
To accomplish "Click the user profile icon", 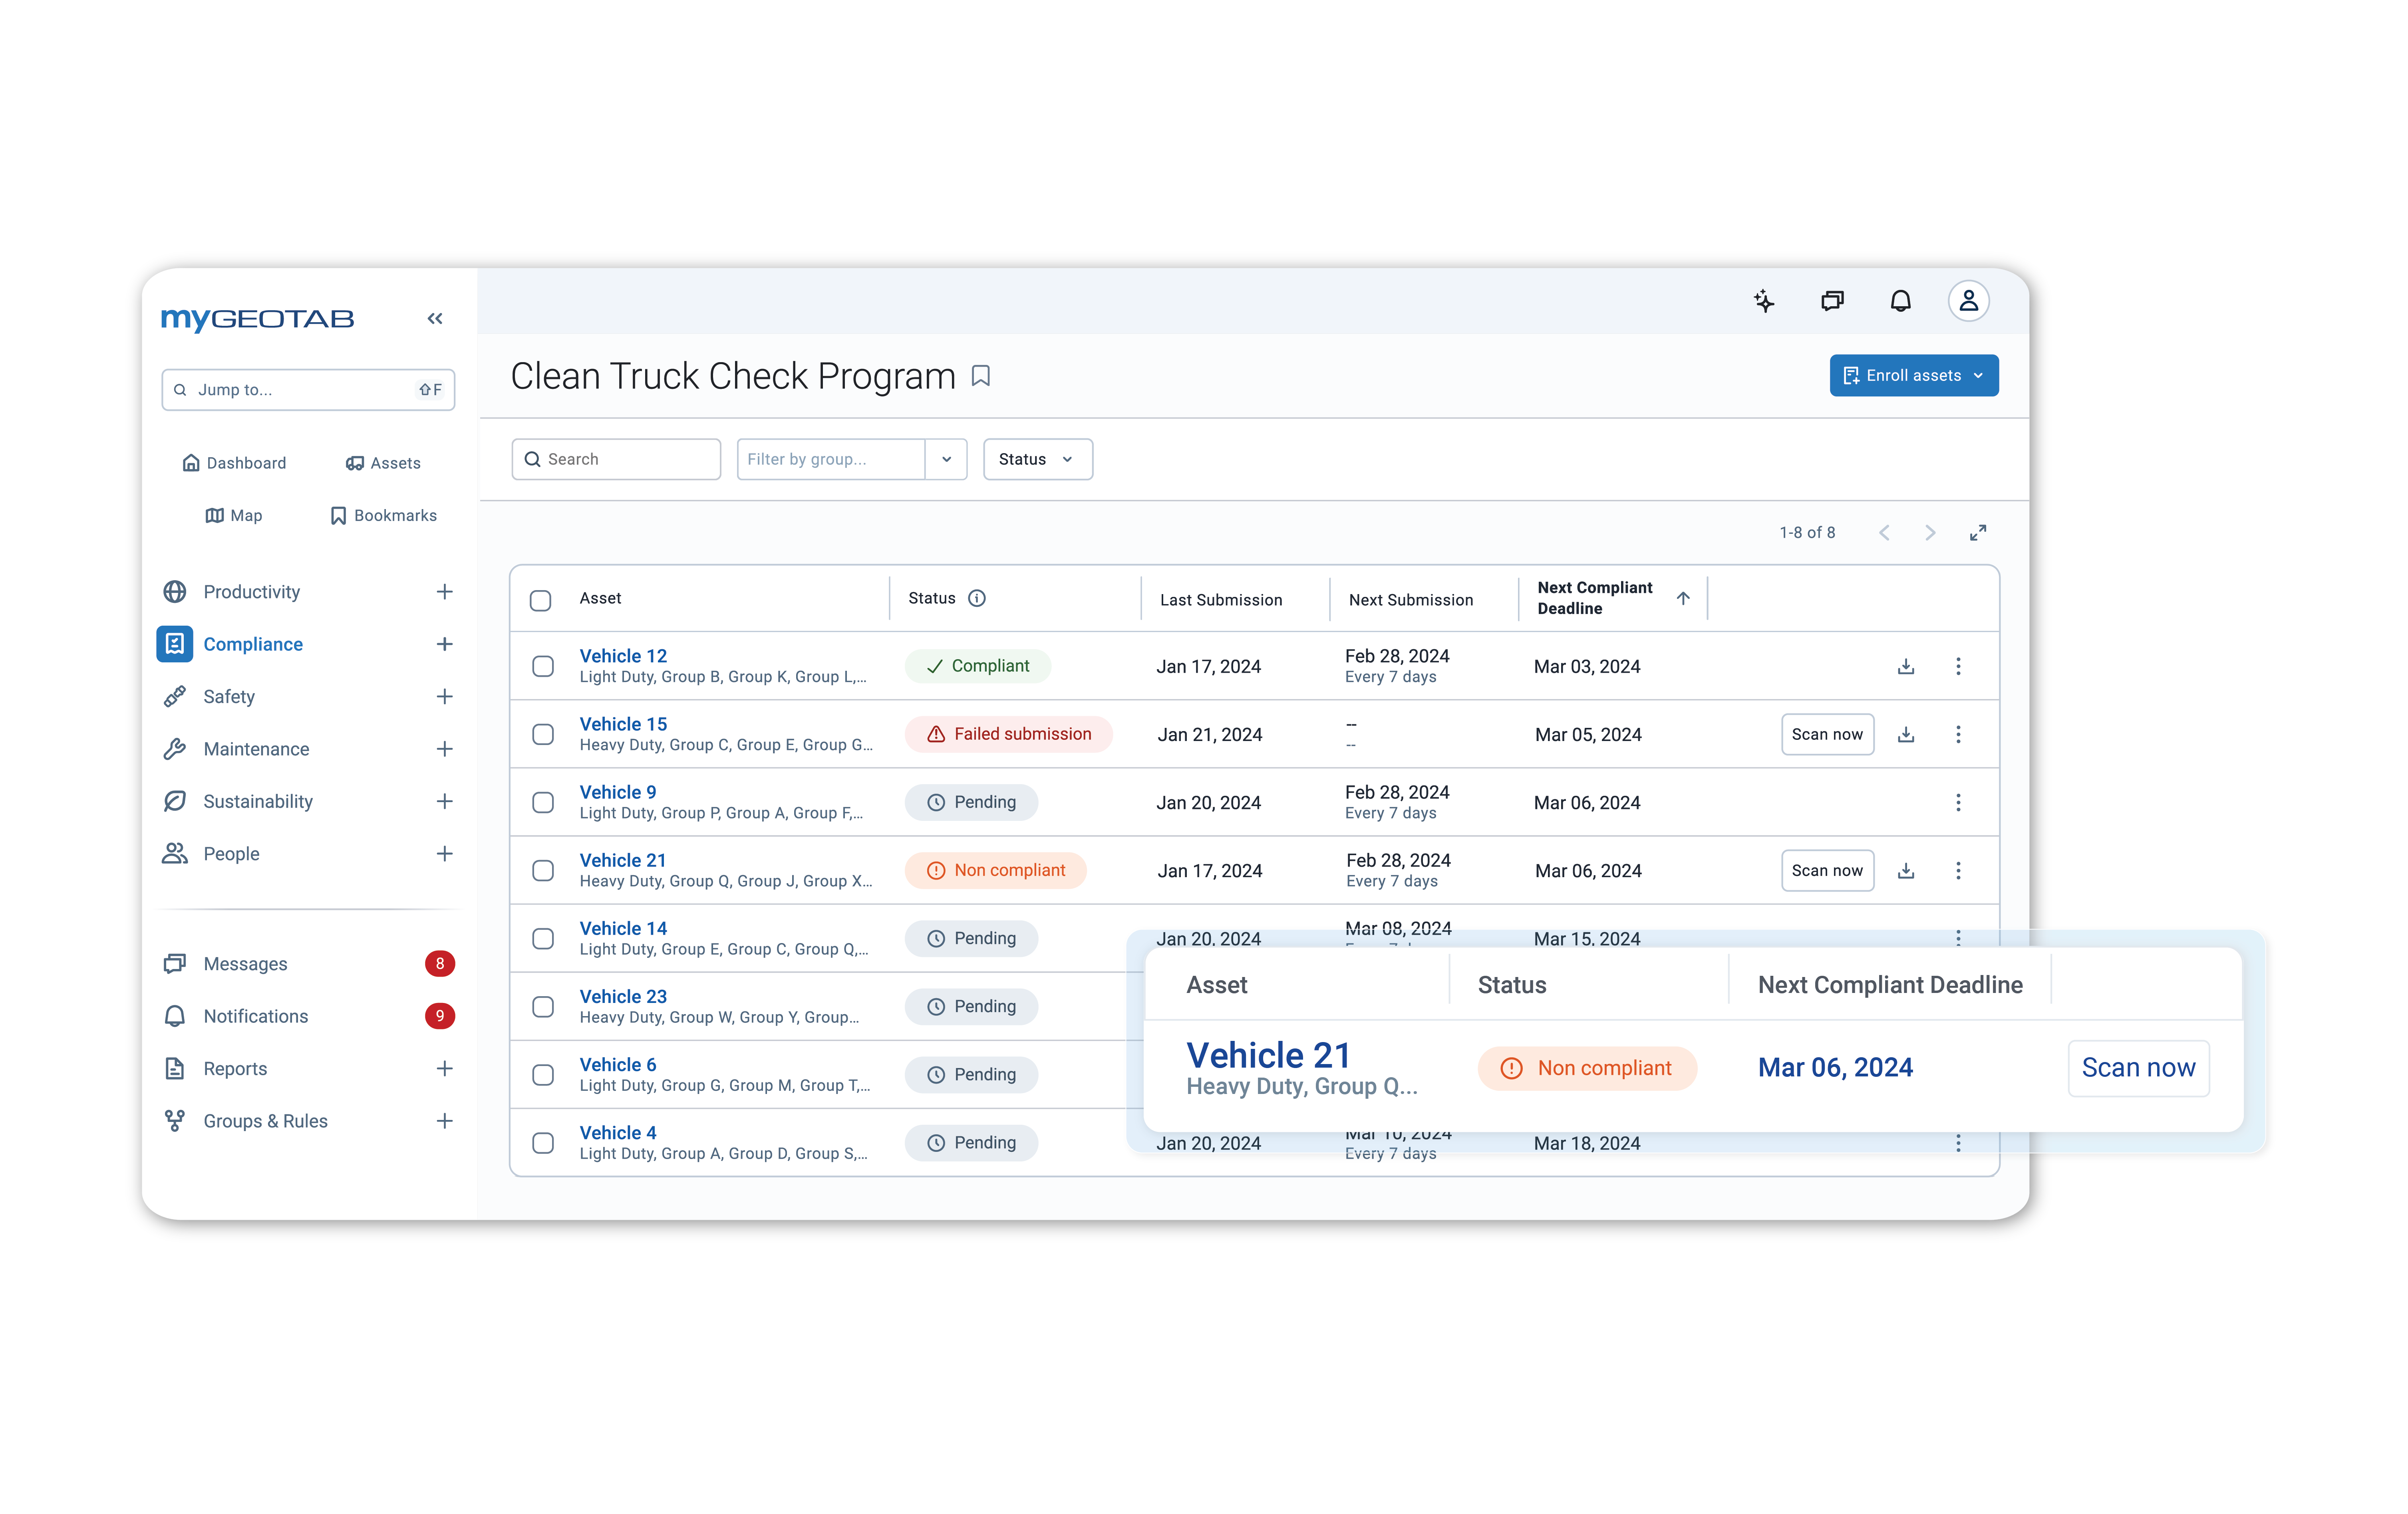I will pos(1968,300).
